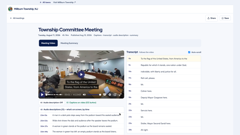Share this meeting

211,18
